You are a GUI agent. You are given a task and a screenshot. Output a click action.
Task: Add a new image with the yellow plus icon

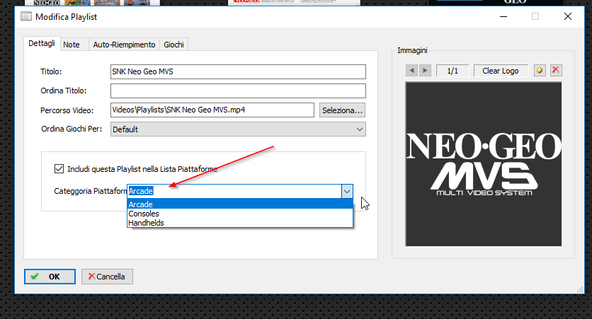point(540,71)
